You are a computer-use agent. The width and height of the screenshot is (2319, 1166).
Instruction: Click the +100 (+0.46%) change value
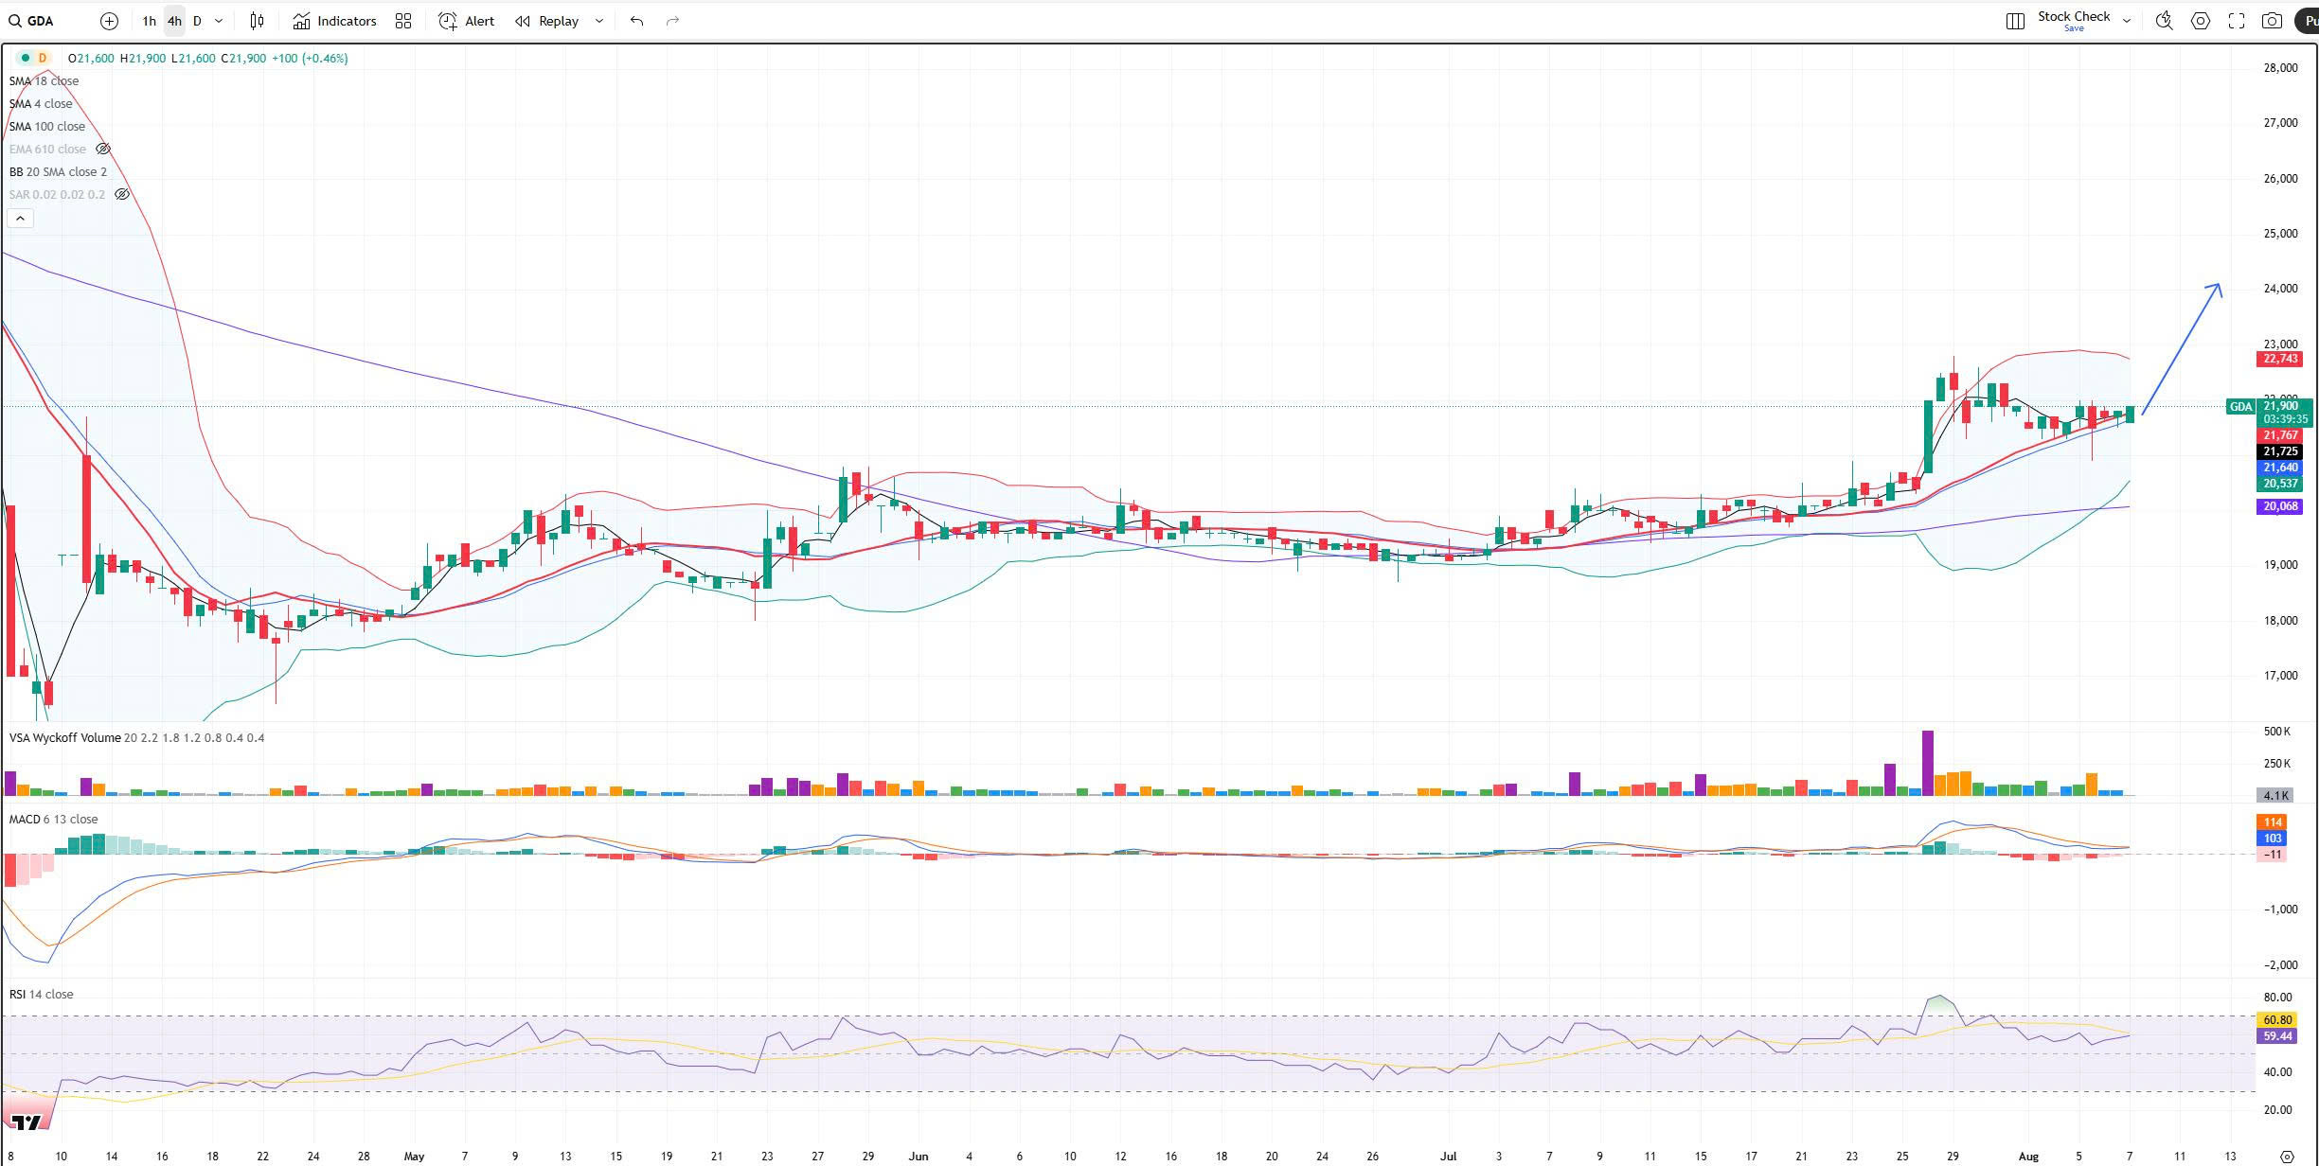tap(310, 58)
